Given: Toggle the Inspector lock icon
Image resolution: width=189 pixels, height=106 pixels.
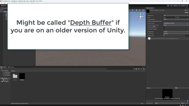Looking at the screenshot, I should pos(186,8).
